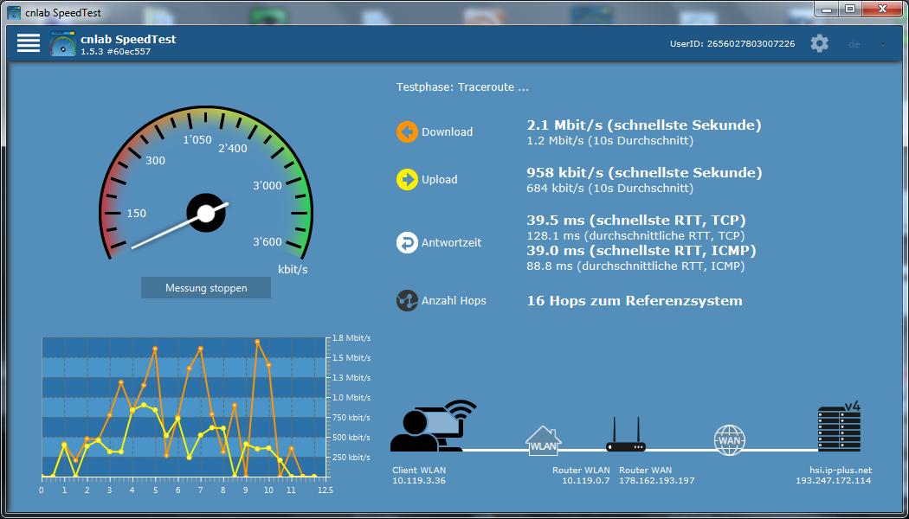Click '39.5 ms (schnellste RTT, TCP)' value
The width and height of the screenshot is (909, 519).
[636, 221]
